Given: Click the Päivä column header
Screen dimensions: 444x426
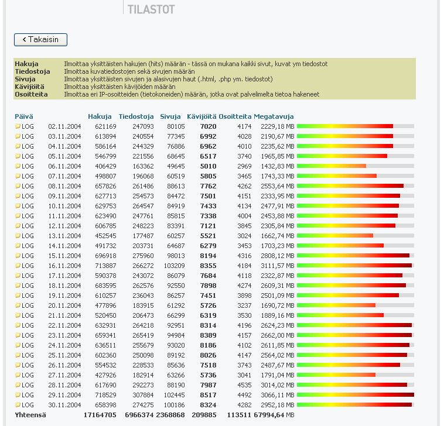Looking at the screenshot, I should [x=24, y=116].
